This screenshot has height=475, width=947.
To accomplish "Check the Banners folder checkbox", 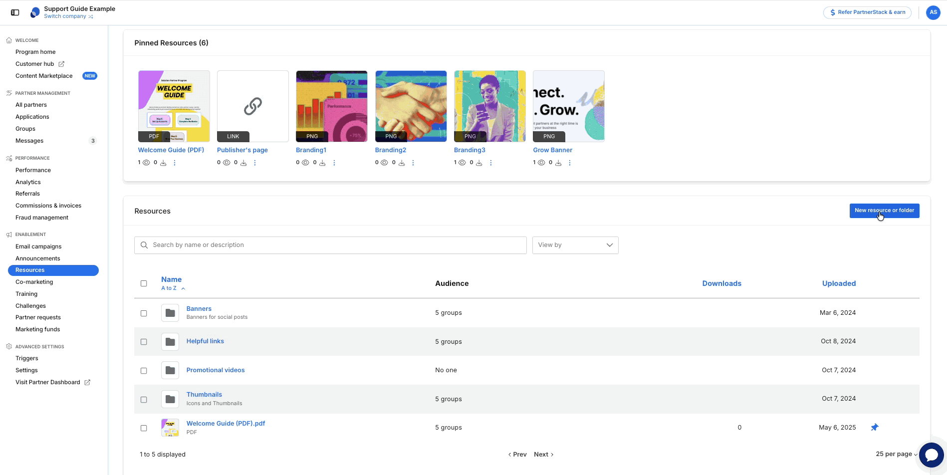I will tap(144, 313).
